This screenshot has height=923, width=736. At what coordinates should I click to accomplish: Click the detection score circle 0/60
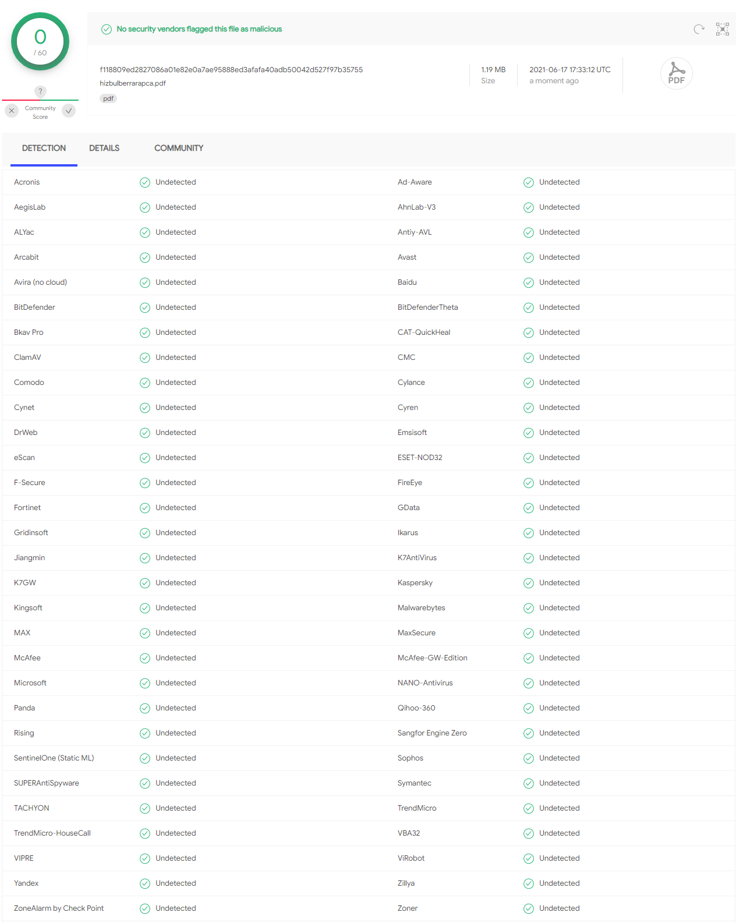[40, 41]
